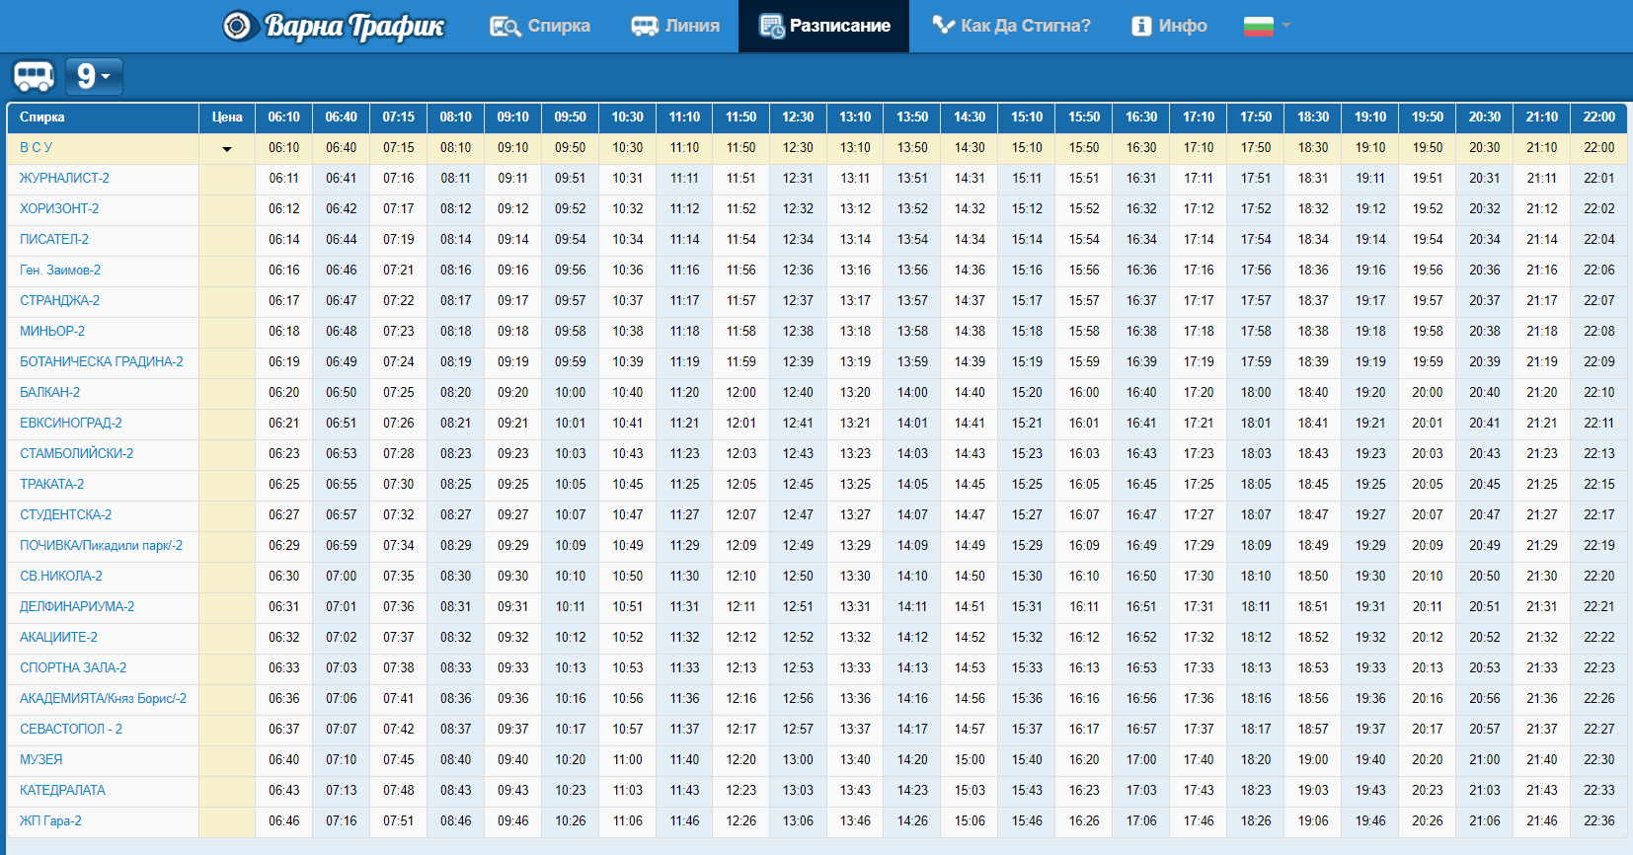Open the В С У stop link
The image size is (1633, 855).
click(x=37, y=147)
